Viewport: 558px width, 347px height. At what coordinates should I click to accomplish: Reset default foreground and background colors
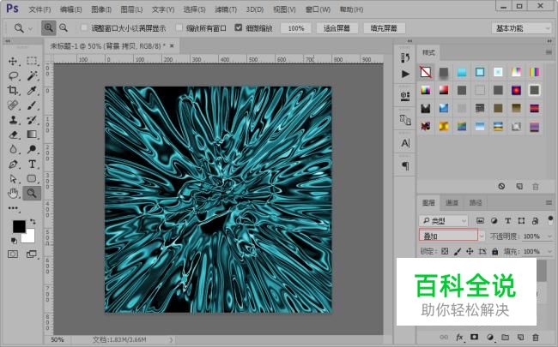pyautogui.click(x=14, y=241)
